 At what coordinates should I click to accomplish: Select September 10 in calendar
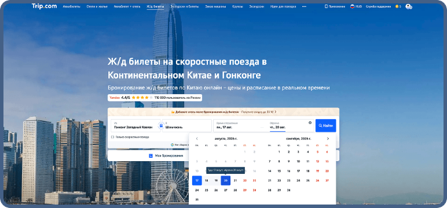coord(298,162)
